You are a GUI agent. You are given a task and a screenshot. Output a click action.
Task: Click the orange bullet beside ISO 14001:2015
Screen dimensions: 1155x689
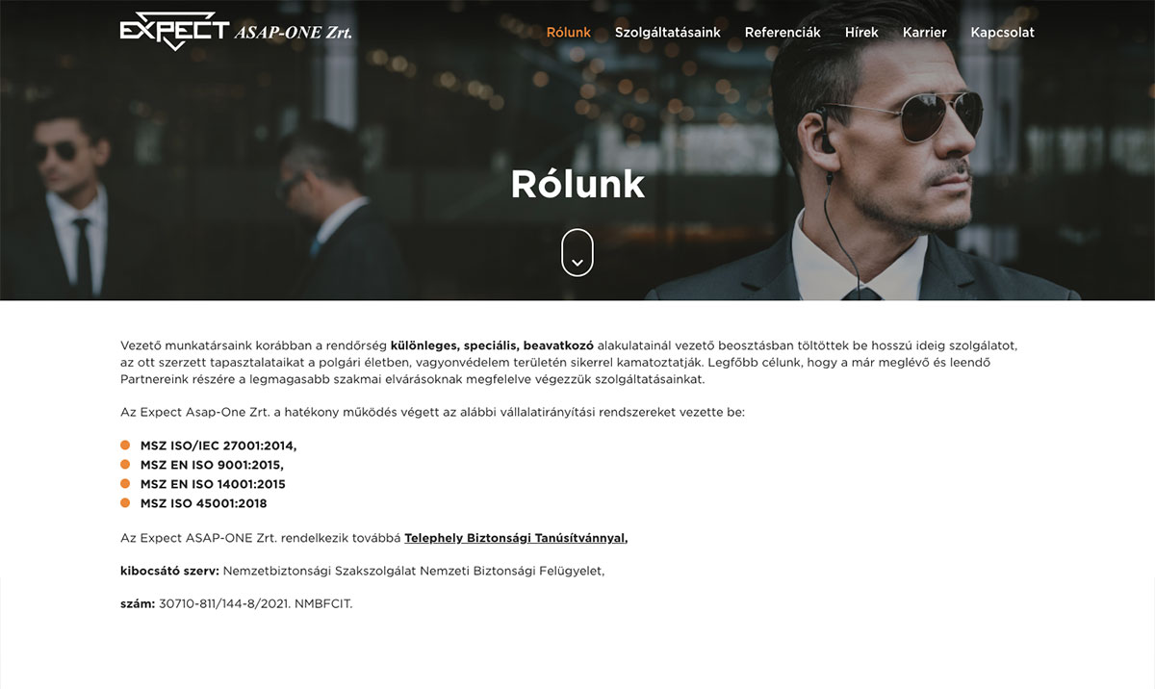point(125,483)
